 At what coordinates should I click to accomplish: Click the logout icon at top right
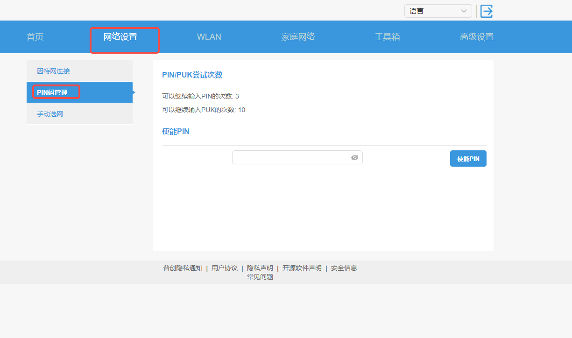tap(486, 11)
